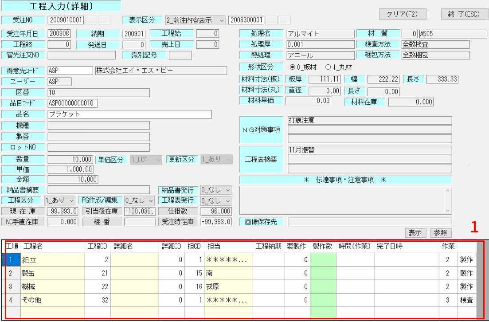Click the 組立 cell in the grid

[53, 259]
